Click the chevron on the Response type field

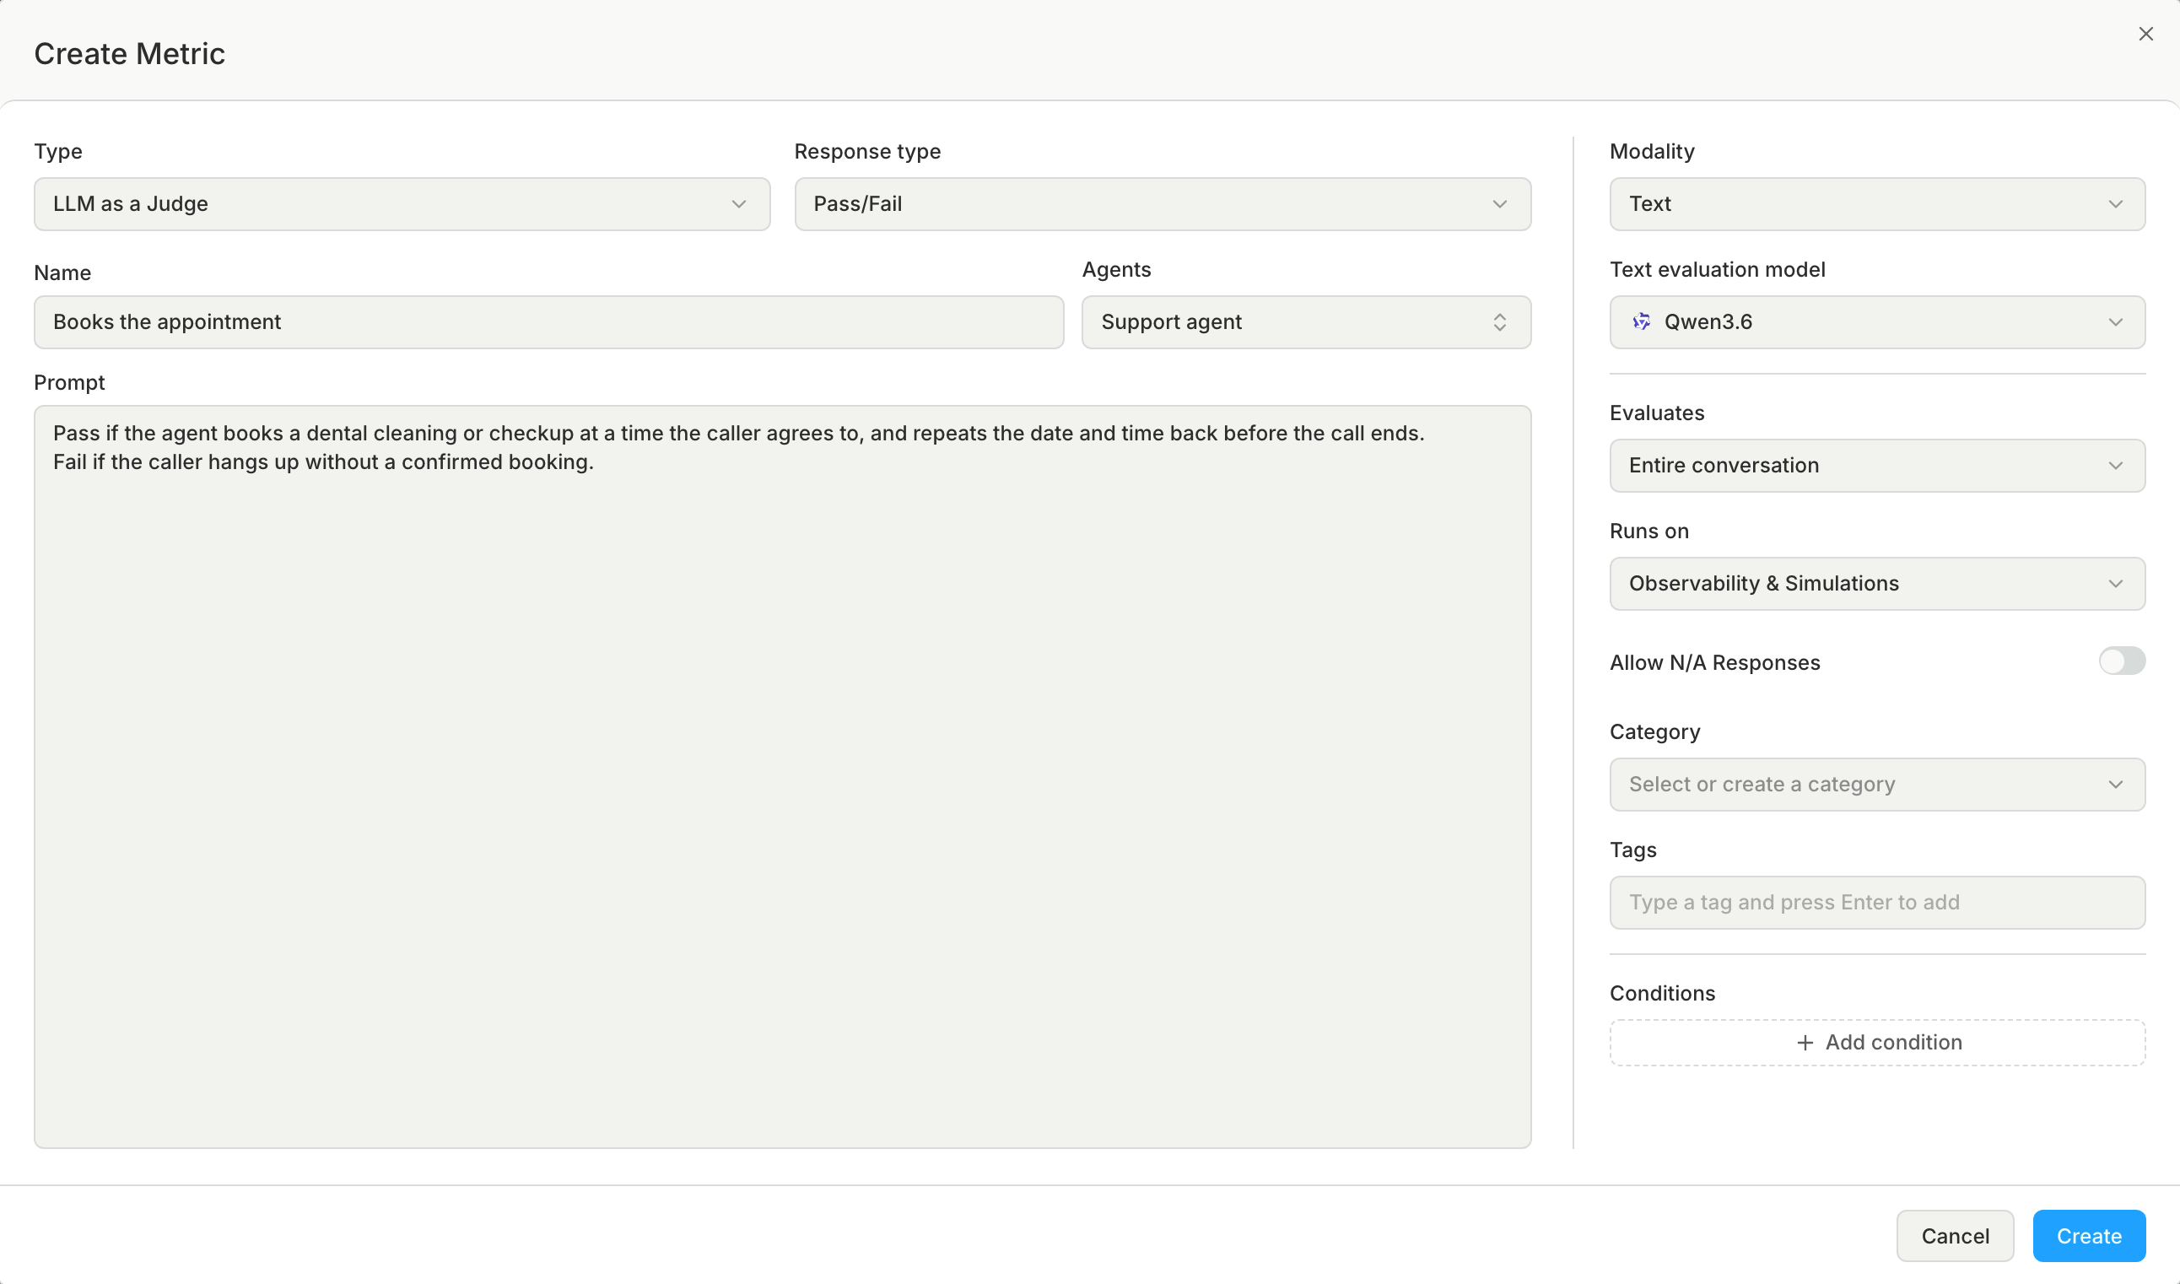(1499, 204)
